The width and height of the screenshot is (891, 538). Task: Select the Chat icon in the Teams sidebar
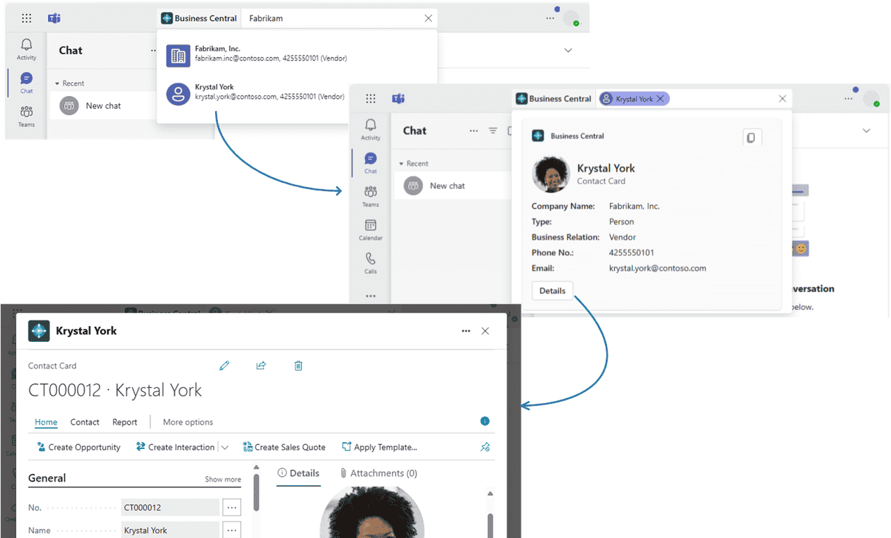point(370,162)
